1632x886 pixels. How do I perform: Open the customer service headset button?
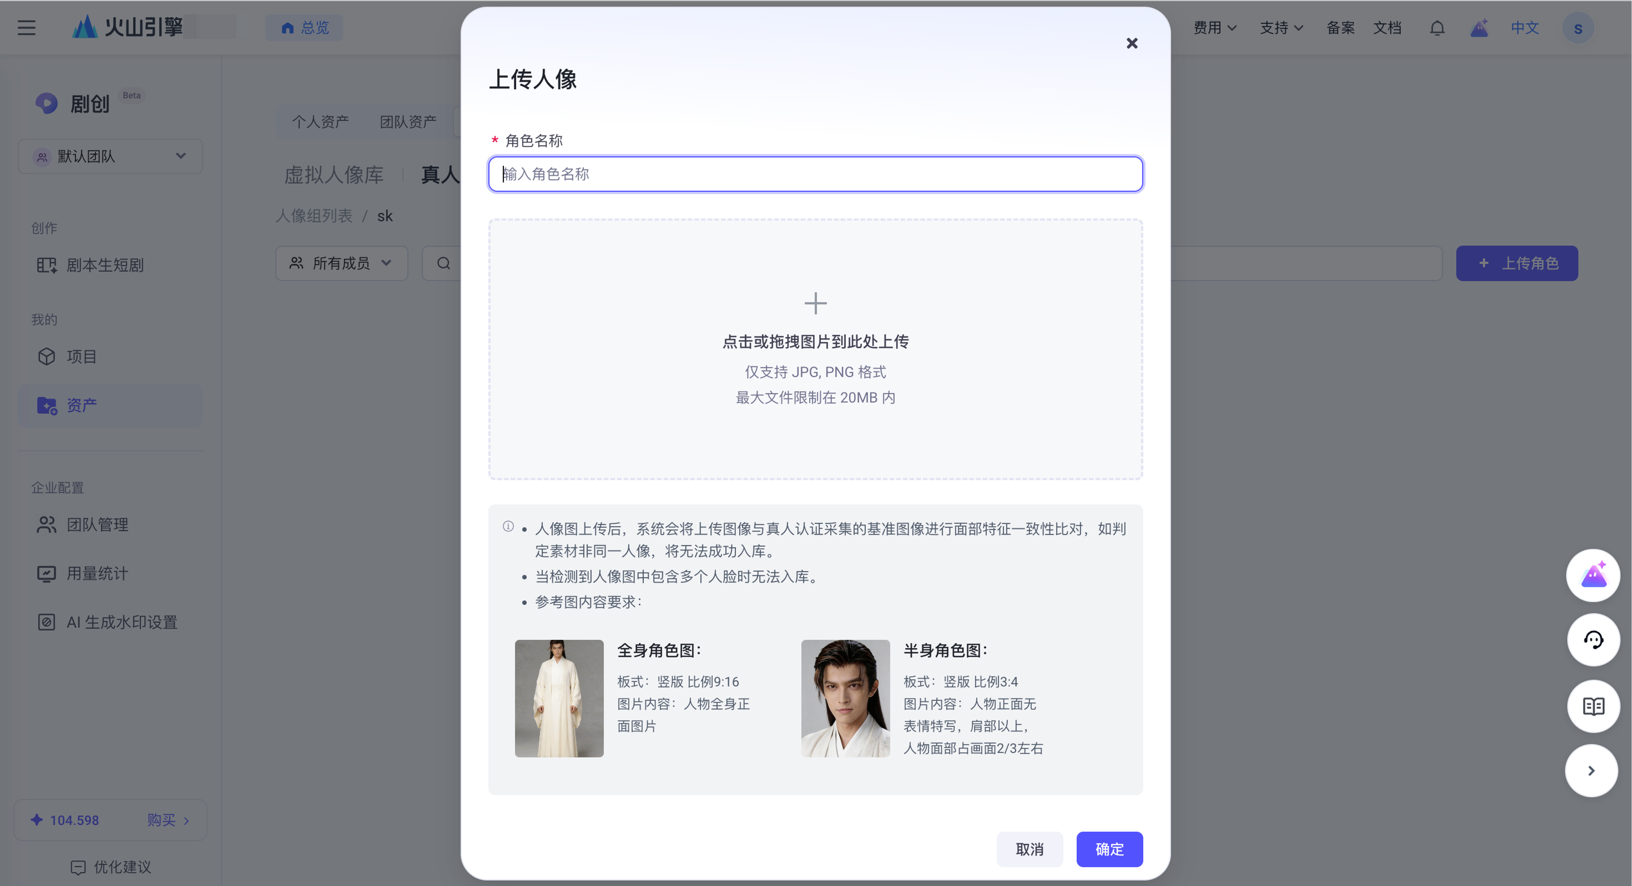[x=1593, y=640]
